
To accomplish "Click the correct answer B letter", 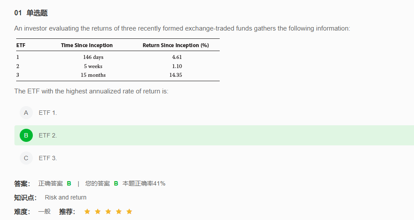I will (69, 184).
